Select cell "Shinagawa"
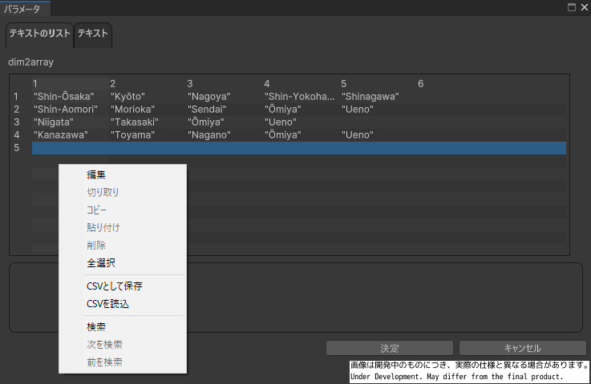This screenshot has height=384, width=591. click(378, 97)
